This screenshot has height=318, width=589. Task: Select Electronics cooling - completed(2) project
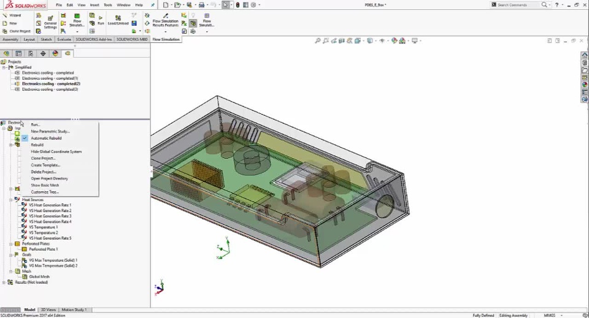coord(51,84)
